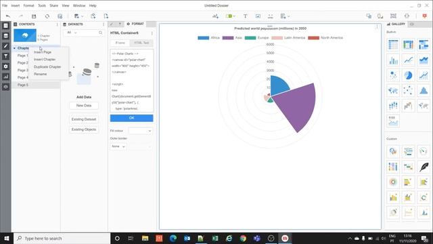Image resolution: width=433 pixels, height=244 pixels.
Task: Open the Insert menu
Action: tap(15, 5)
